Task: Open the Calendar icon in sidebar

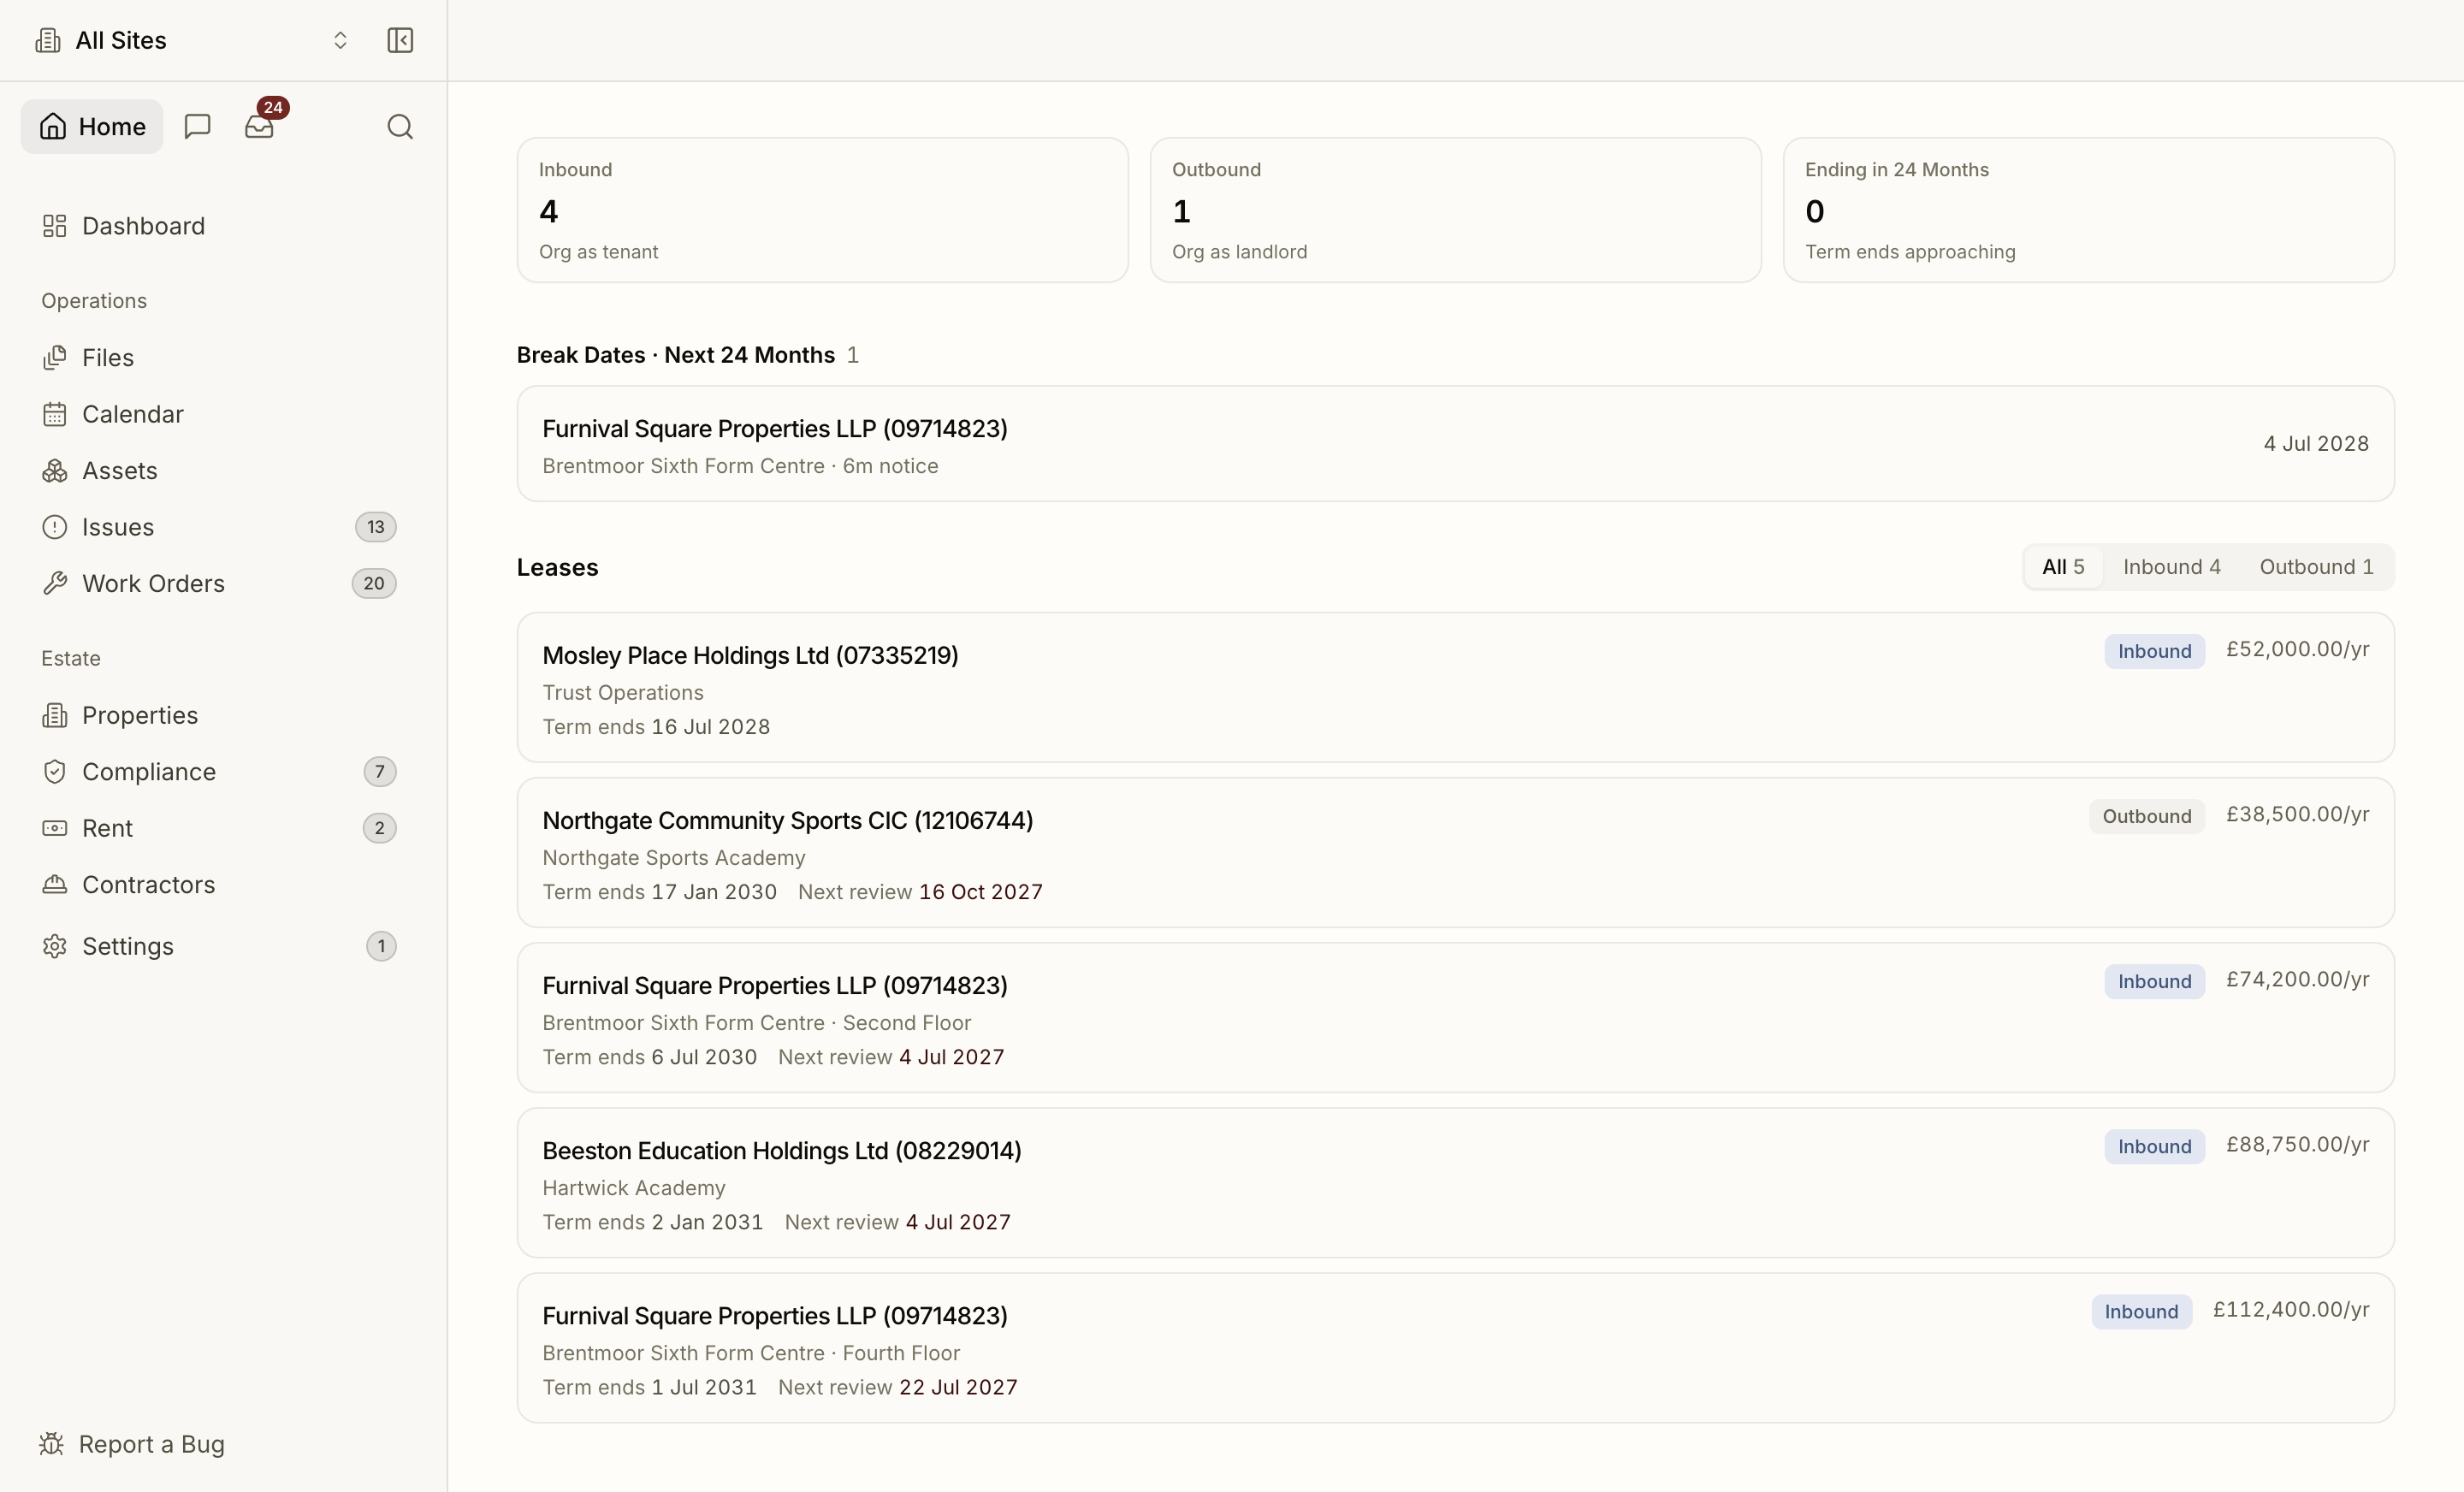Action: point(55,414)
